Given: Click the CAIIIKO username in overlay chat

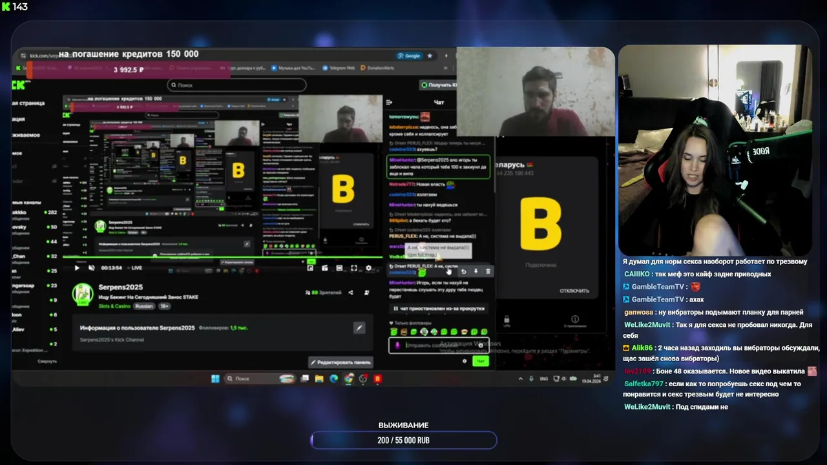Looking at the screenshot, I should click(x=636, y=274).
